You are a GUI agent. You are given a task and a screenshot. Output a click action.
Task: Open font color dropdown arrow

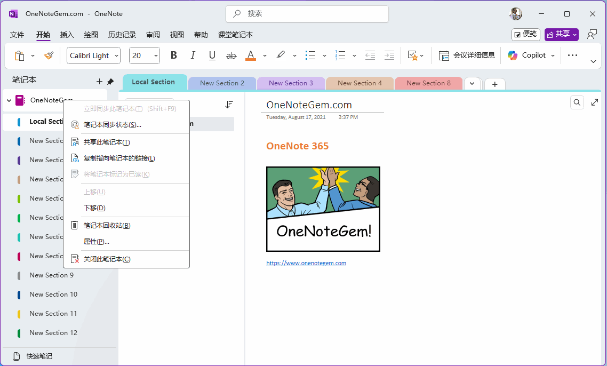(265, 56)
